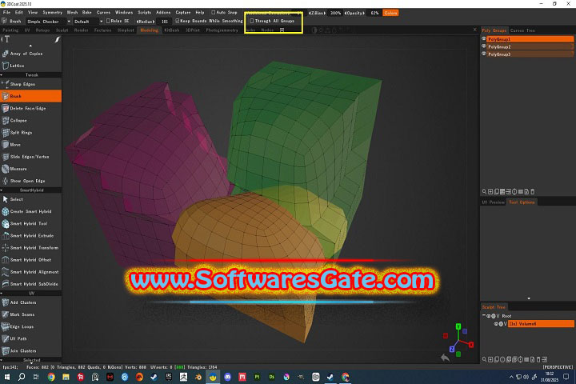Click the green Y axis on navigation gizmo
Screen dimensions: 576x384
[x=458, y=326]
